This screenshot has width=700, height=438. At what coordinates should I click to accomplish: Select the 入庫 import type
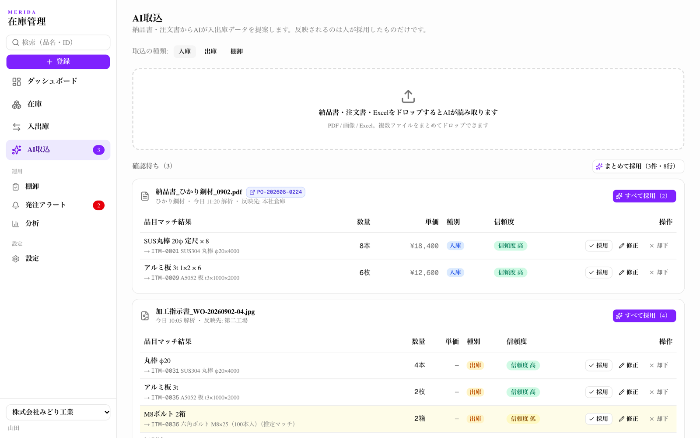pyautogui.click(x=185, y=51)
